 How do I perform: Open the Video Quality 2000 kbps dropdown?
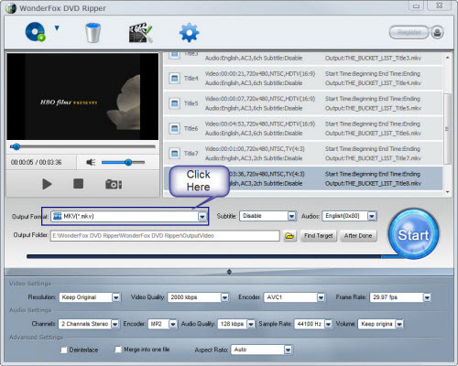coord(224,297)
